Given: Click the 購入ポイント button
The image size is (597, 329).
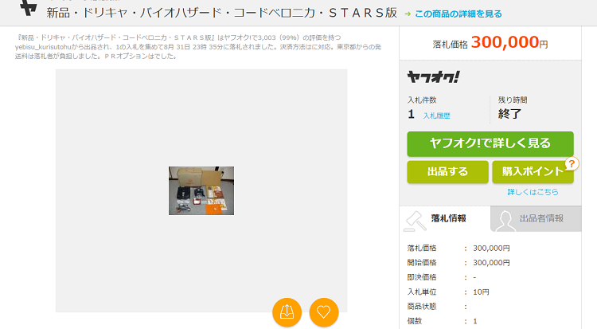Looking at the screenshot, I should (x=533, y=172).
